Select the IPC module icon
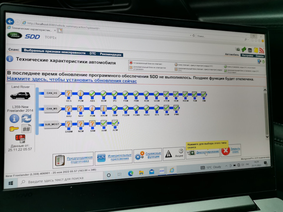The image size is (283, 212). point(115,94)
